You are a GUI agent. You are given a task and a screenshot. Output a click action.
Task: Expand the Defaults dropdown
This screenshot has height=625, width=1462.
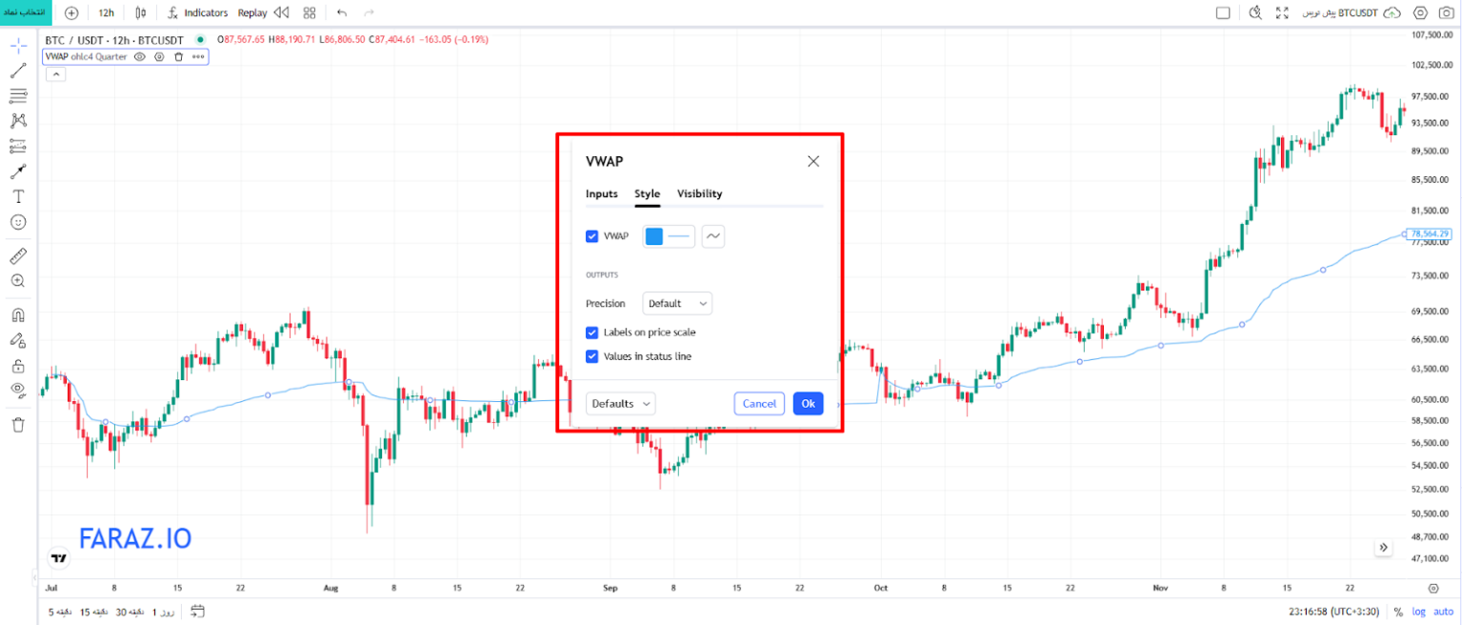tap(621, 404)
